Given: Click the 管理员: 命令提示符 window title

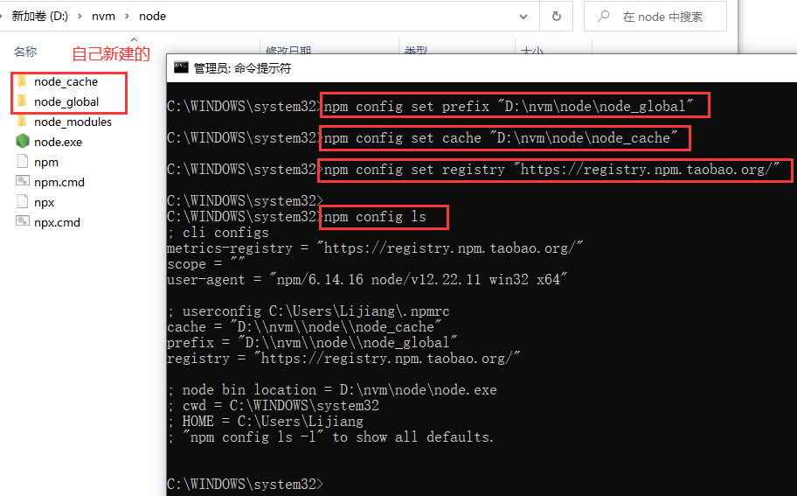Looking at the screenshot, I should 242,68.
